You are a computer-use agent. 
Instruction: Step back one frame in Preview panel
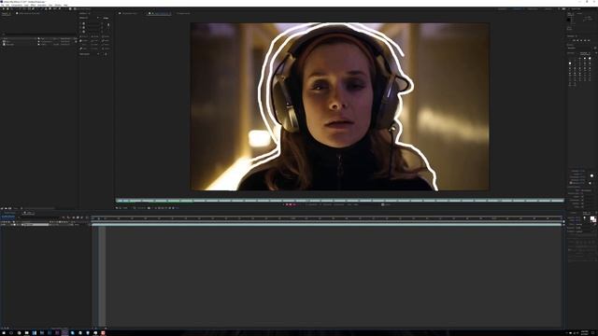(x=577, y=40)
